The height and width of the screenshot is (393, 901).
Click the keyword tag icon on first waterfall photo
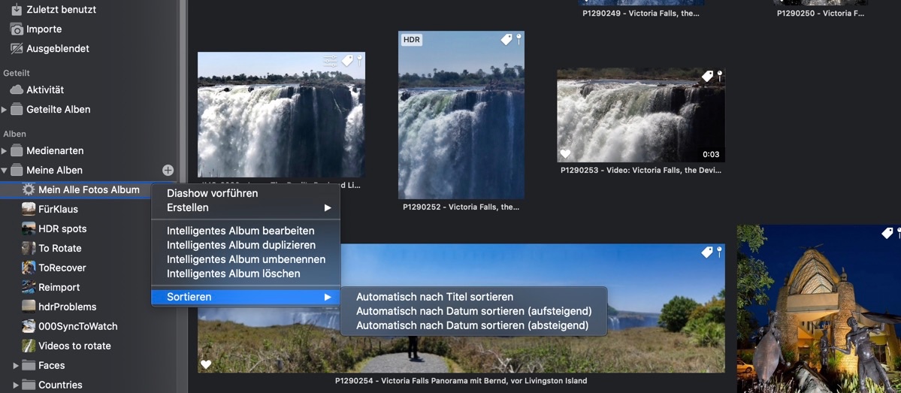tap(347, 61)
